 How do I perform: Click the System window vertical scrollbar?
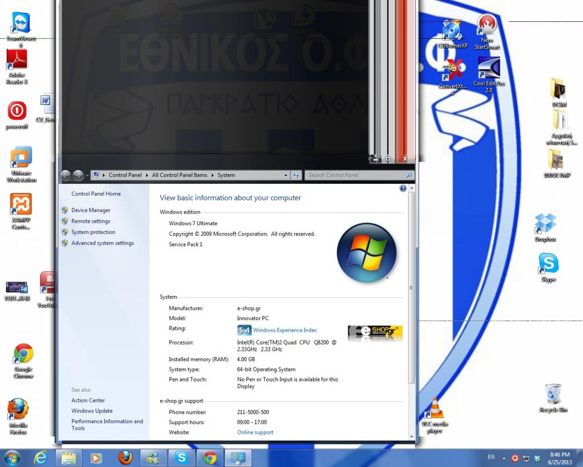[x=412, y=287]
